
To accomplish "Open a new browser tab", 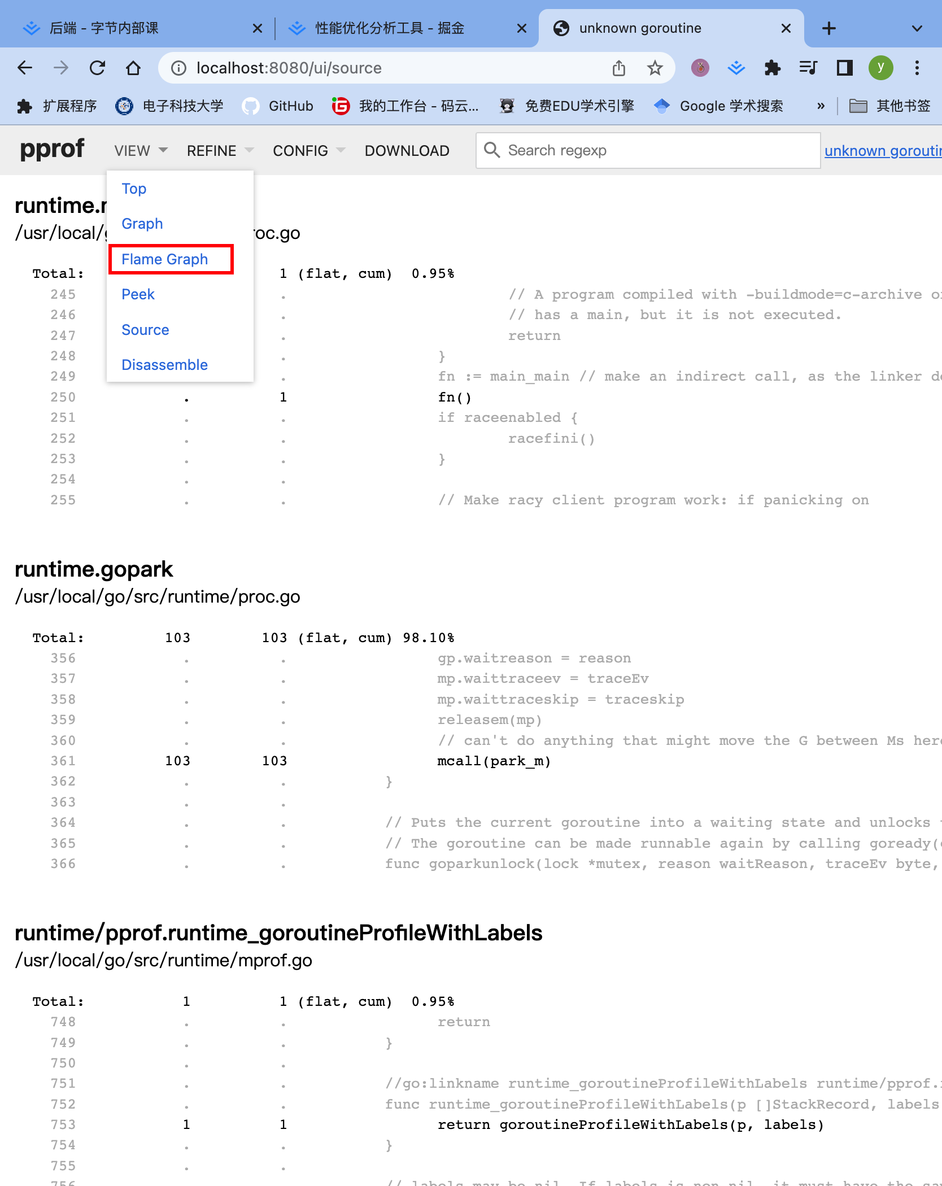I will [x=829, y=28].
